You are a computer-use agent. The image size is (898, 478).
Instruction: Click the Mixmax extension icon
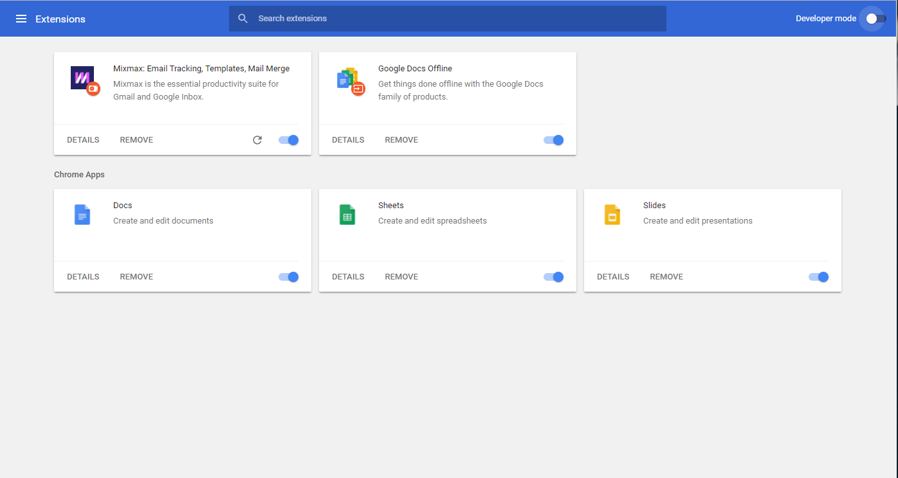tap(84, 80)
